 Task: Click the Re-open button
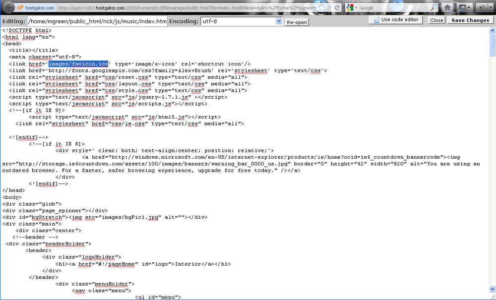point(297,22)
